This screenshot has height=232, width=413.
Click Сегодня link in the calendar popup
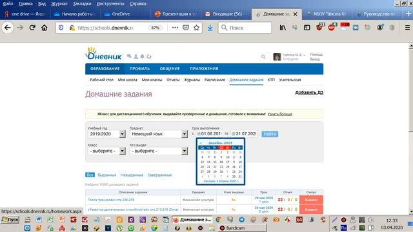221,181
